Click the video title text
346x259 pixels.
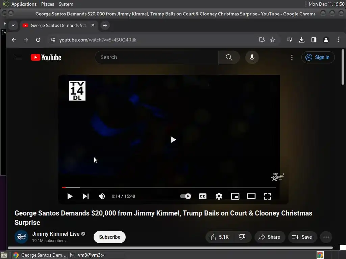click(x=163, y=218)
